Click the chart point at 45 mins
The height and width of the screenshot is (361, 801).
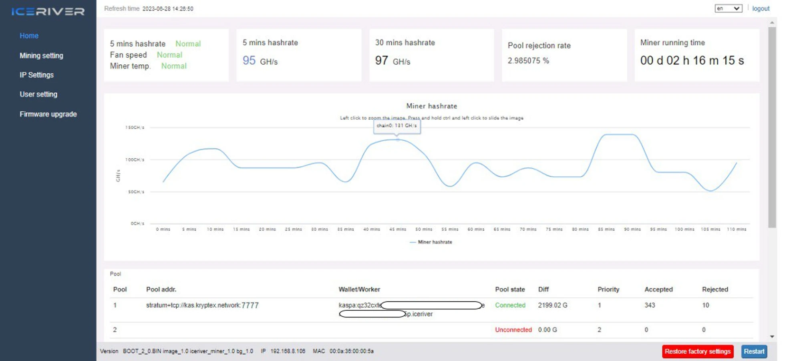coord(397,140)
